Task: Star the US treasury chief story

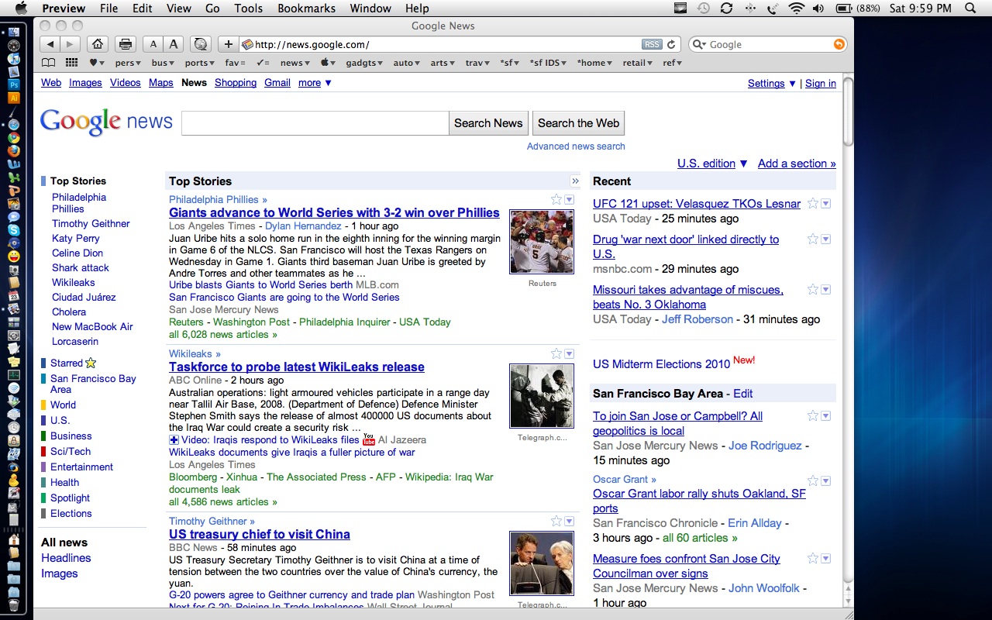Action: (x=556, y=521)
